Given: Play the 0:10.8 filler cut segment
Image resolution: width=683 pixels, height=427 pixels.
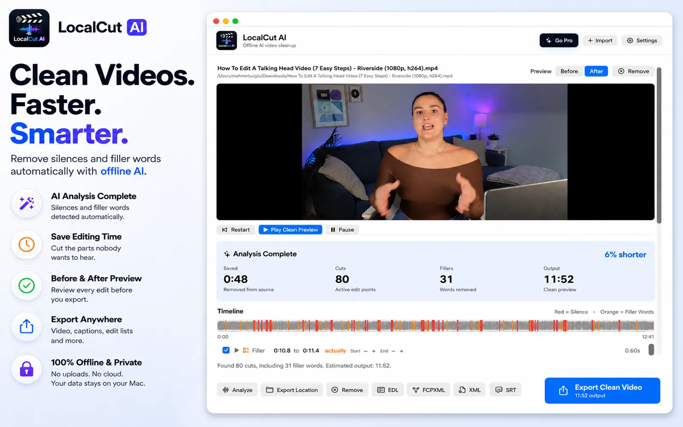Looking at the screenshot, I should [x=236, y=350].
